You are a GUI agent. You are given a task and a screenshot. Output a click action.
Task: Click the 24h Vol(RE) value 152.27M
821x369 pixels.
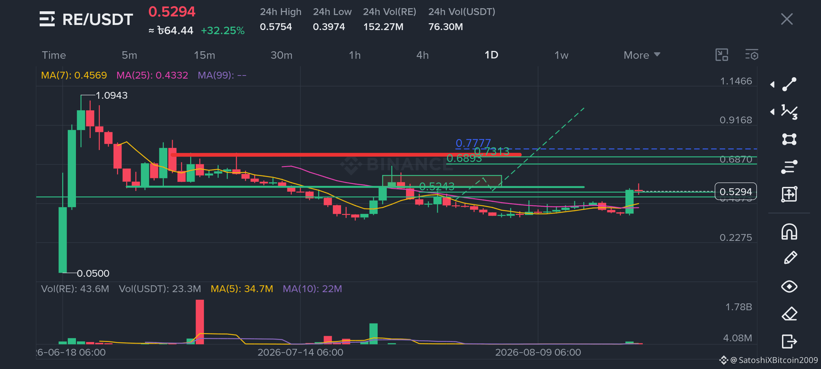click(383, 27)
